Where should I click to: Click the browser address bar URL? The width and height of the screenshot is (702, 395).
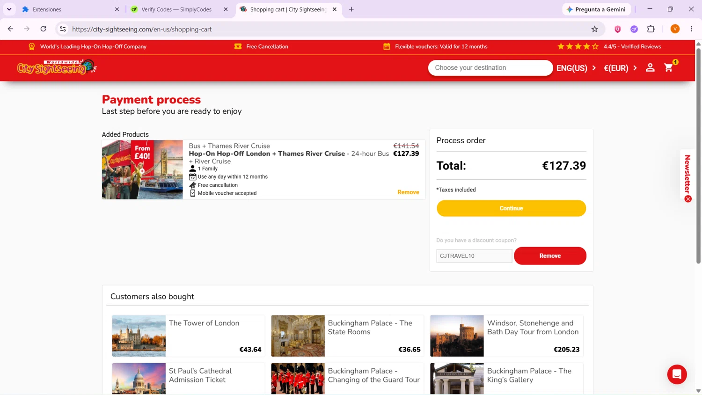[x=142, y=29]
